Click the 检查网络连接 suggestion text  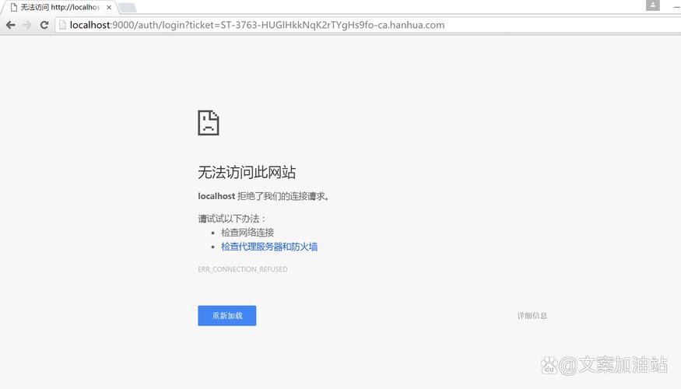[x=247, y=233]
